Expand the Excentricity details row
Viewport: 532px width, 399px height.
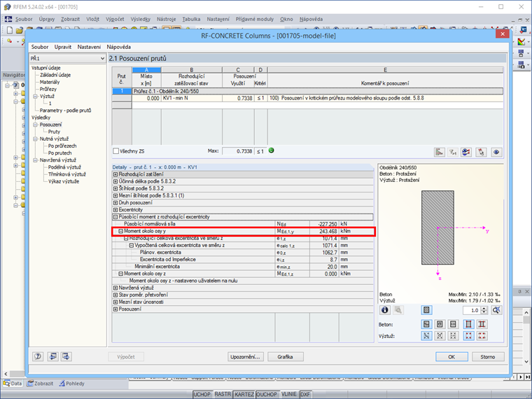pyautogui.click(x=115, y=210)
